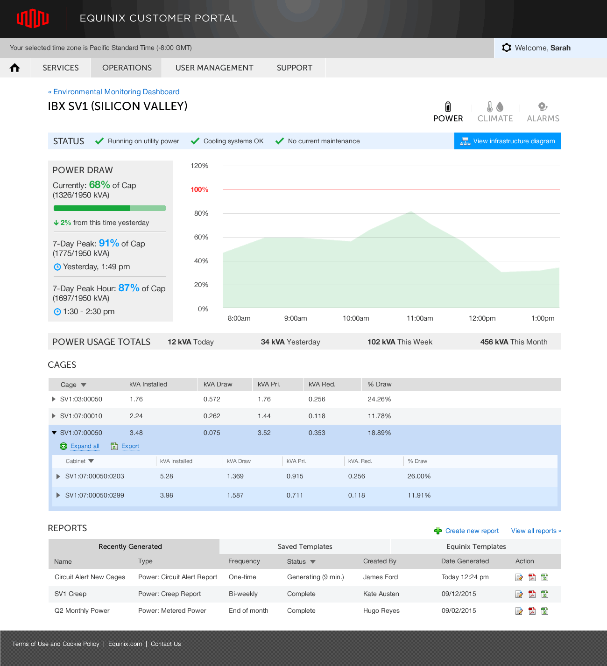Open settings gear next to Welcome, Sarah
The height and width of the screenshot is (666, 607).
pyautogui.click(x=507, y=48)
